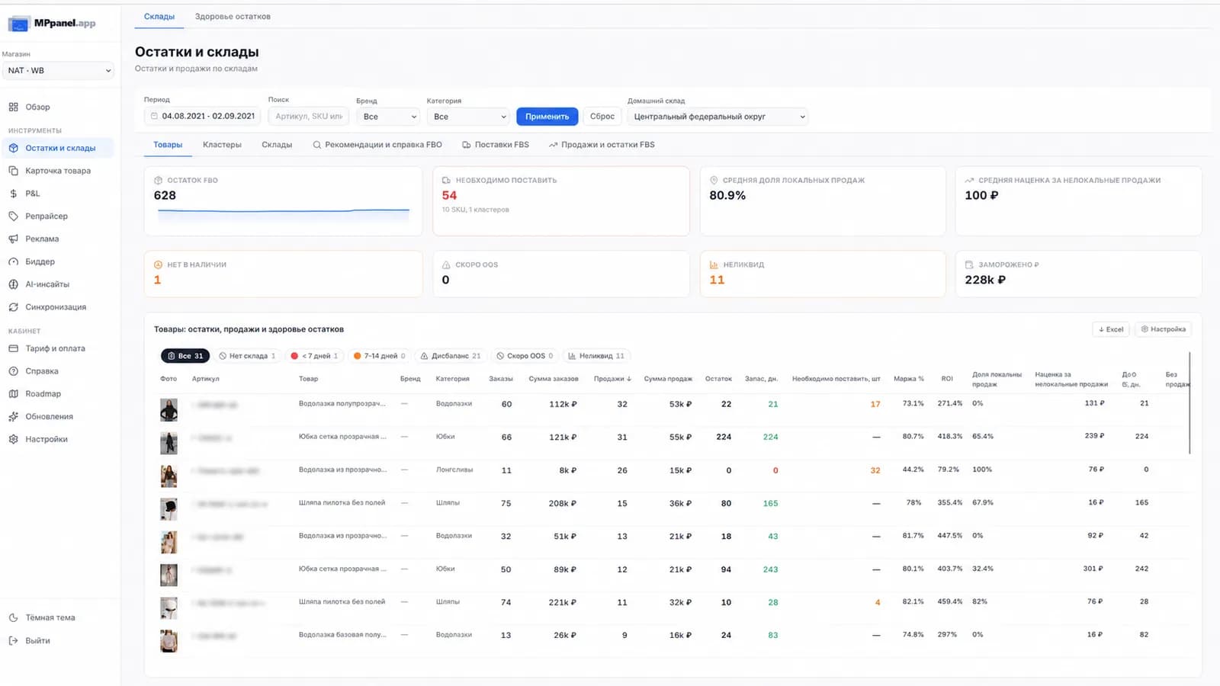
Task: Open the Период date range picker
Action: tap(202, 116)
